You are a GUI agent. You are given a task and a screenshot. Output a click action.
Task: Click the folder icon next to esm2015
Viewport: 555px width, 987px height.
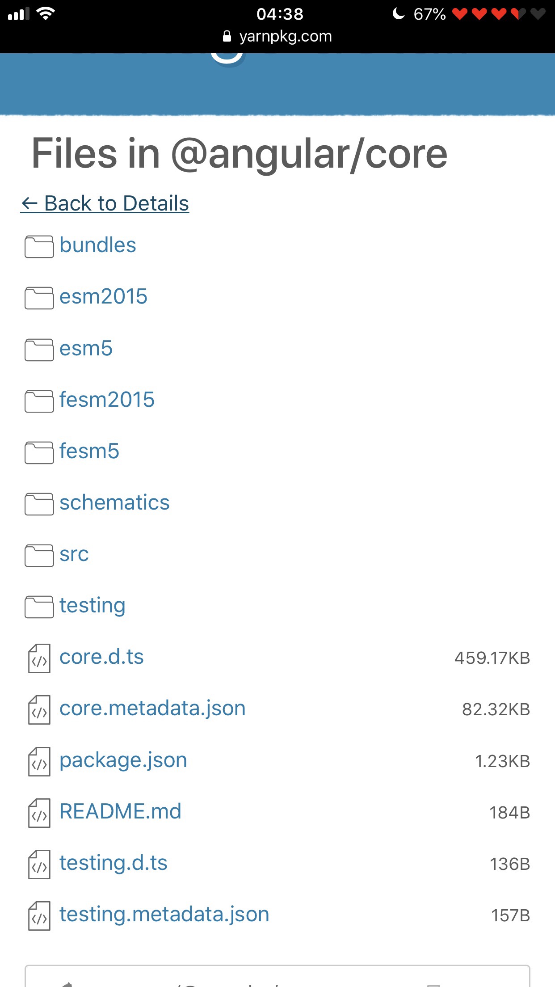point(39,298)
